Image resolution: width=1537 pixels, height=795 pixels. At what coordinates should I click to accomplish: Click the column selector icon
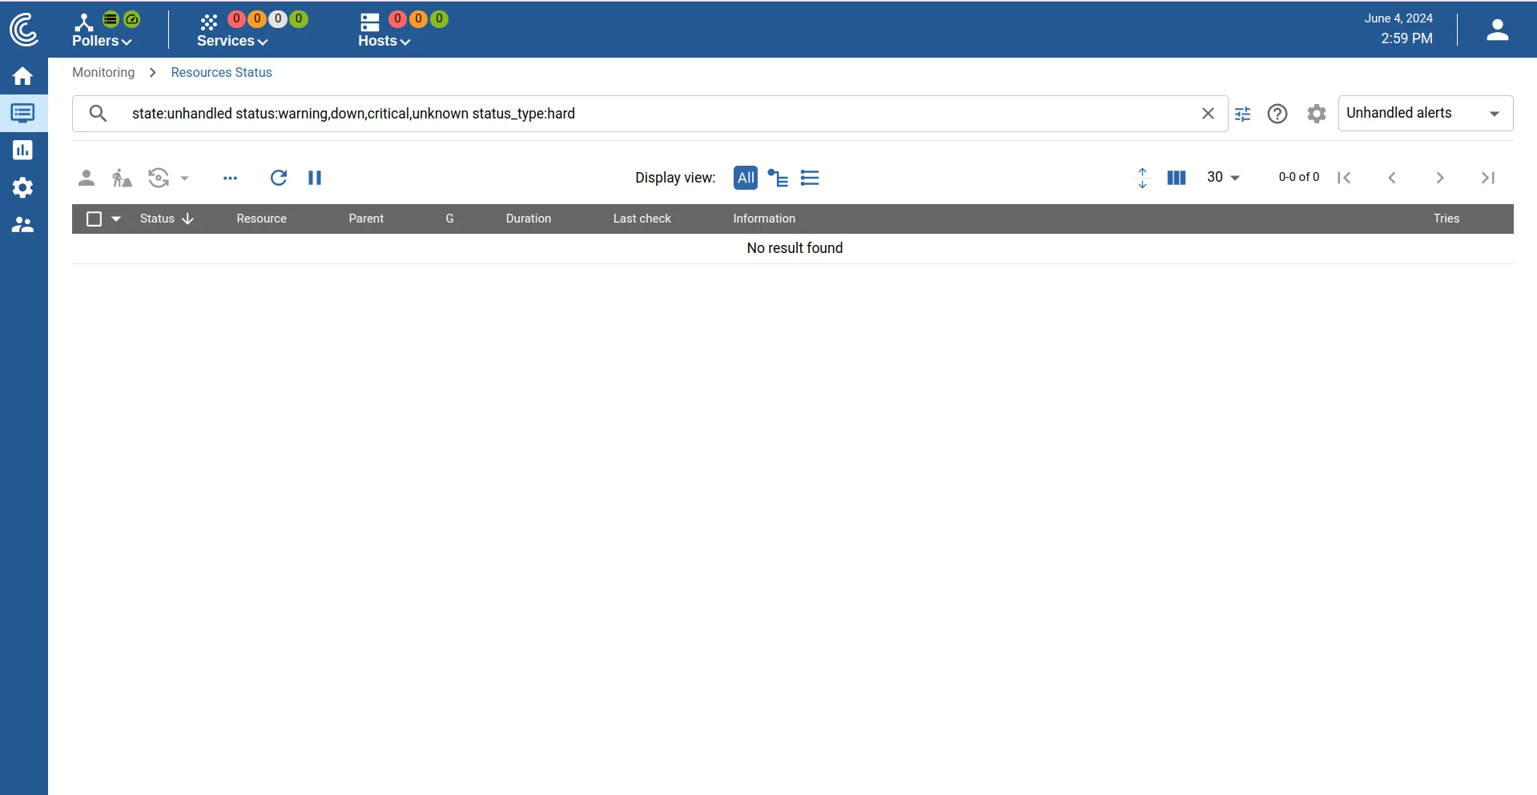(1176, 178)
